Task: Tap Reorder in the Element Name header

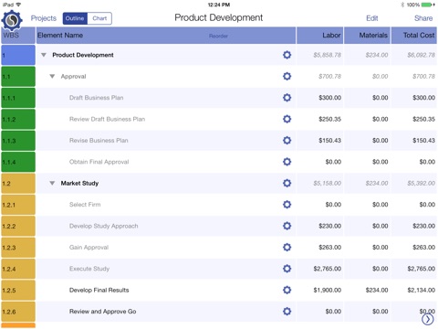Action: point(218,36)
